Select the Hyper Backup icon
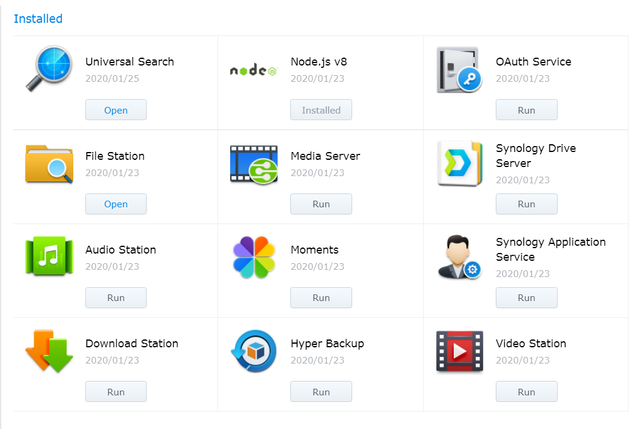Screen dimensions: 637x429 click(253, 350)
